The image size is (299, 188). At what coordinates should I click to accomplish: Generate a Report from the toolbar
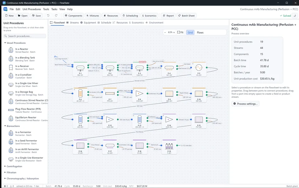tap(168, 16)
